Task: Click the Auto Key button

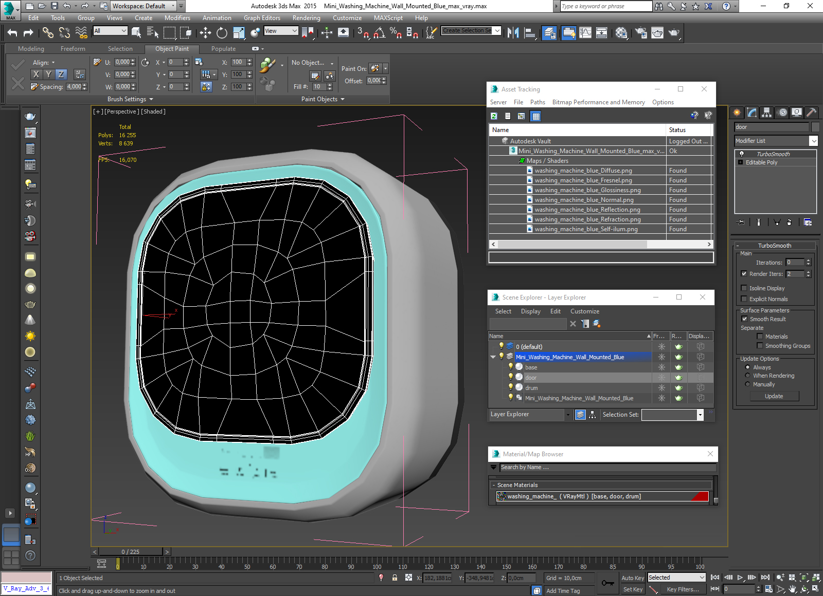Action: click(633, 578)
